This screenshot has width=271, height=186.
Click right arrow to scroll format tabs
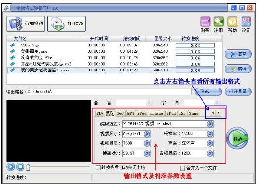pos(218,113)
